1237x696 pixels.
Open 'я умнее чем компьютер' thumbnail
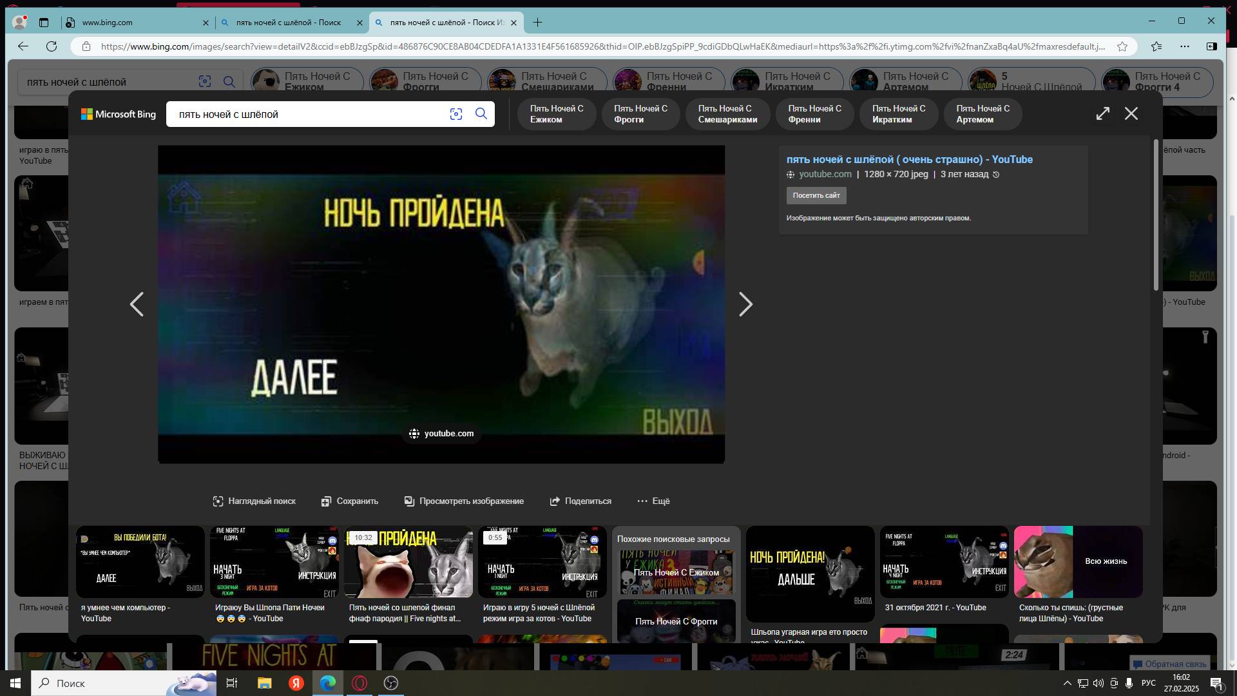tap(140, 562)
